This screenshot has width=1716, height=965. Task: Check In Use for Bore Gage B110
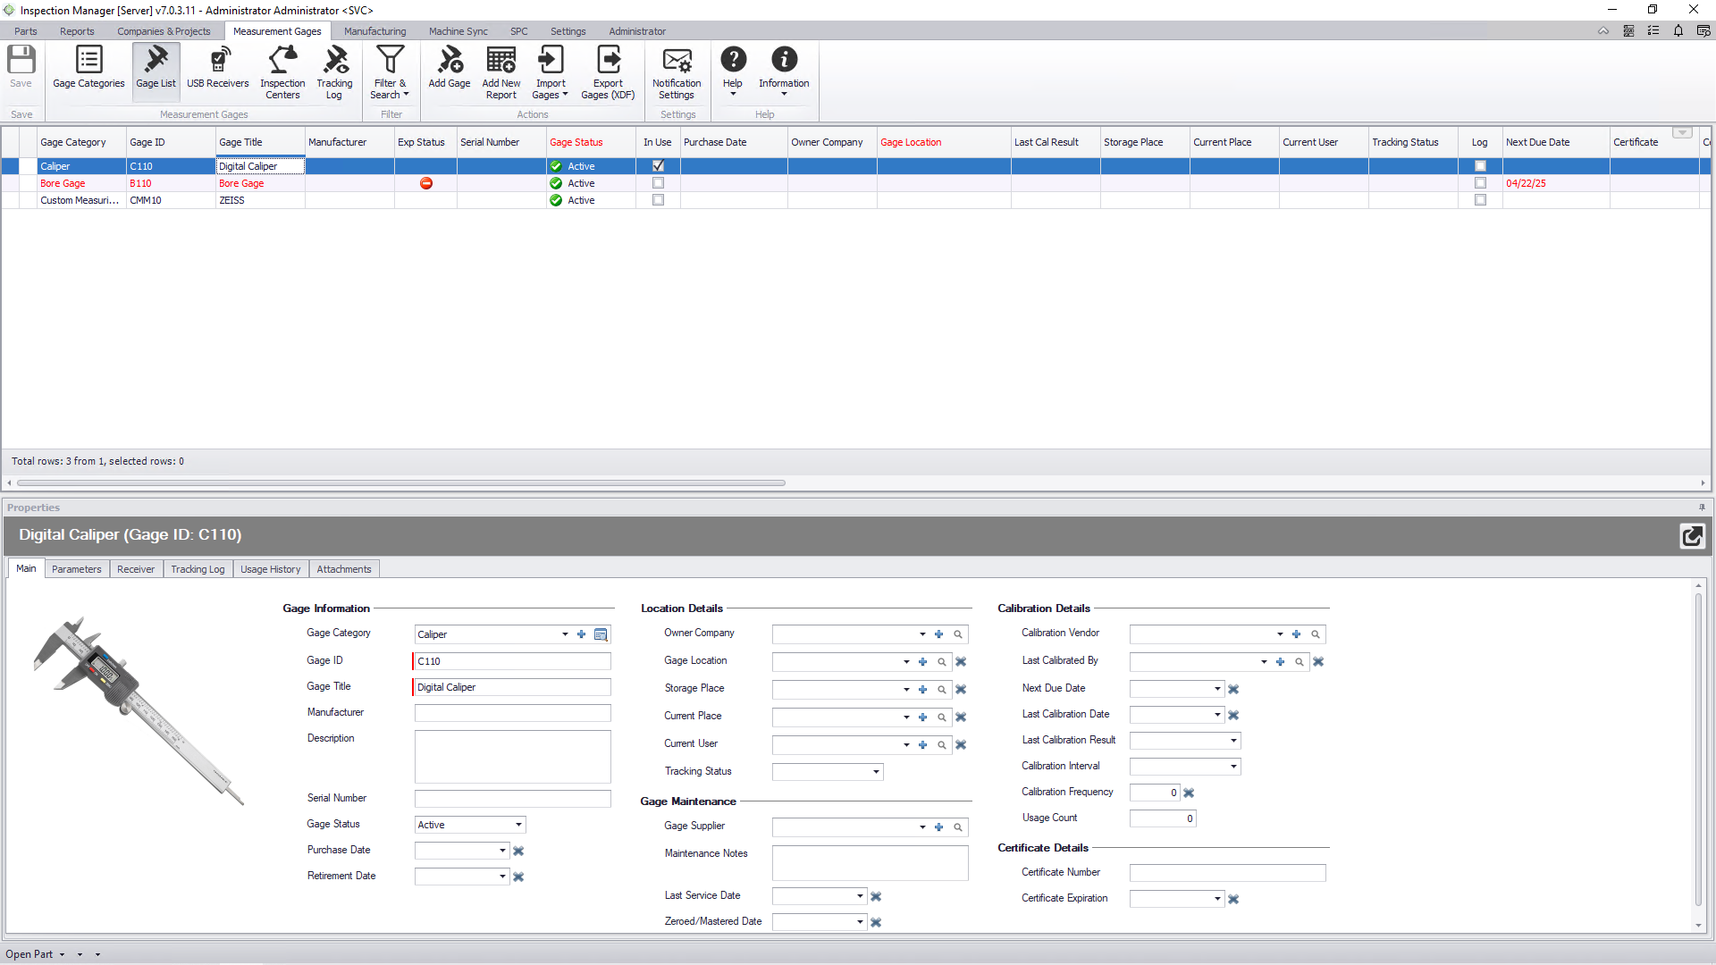pyautogui.click(x=658, y=183)
